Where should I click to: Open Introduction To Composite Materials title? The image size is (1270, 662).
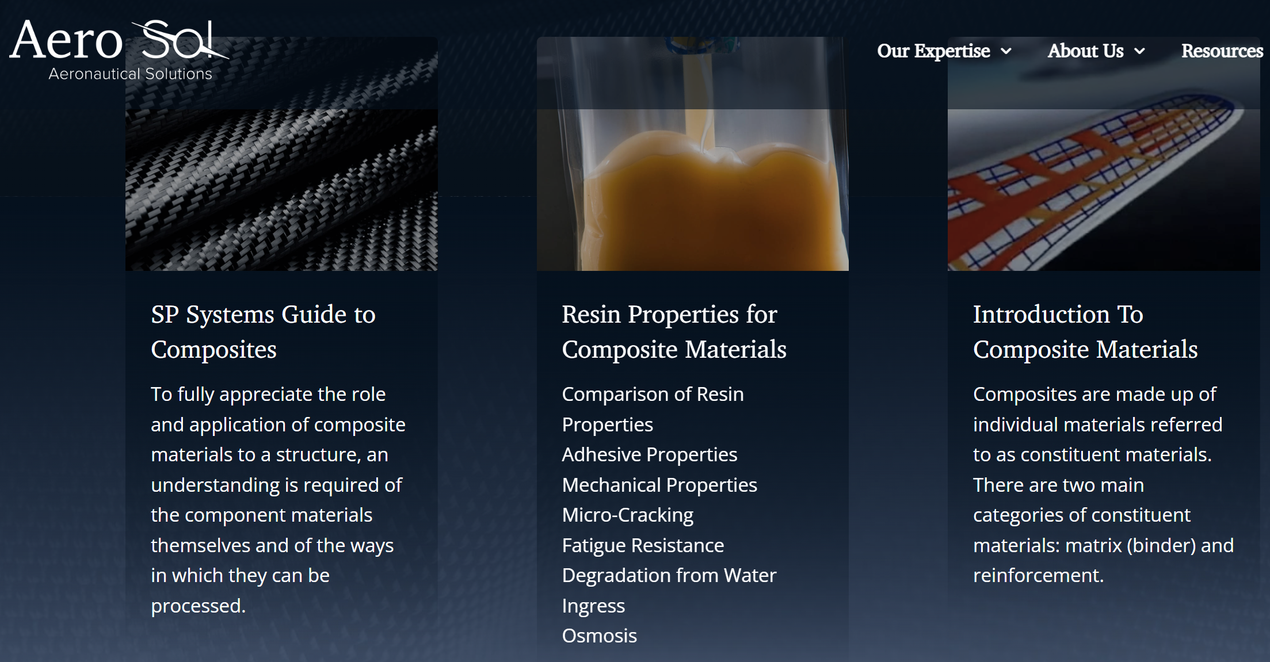(x=1085, y=332)
